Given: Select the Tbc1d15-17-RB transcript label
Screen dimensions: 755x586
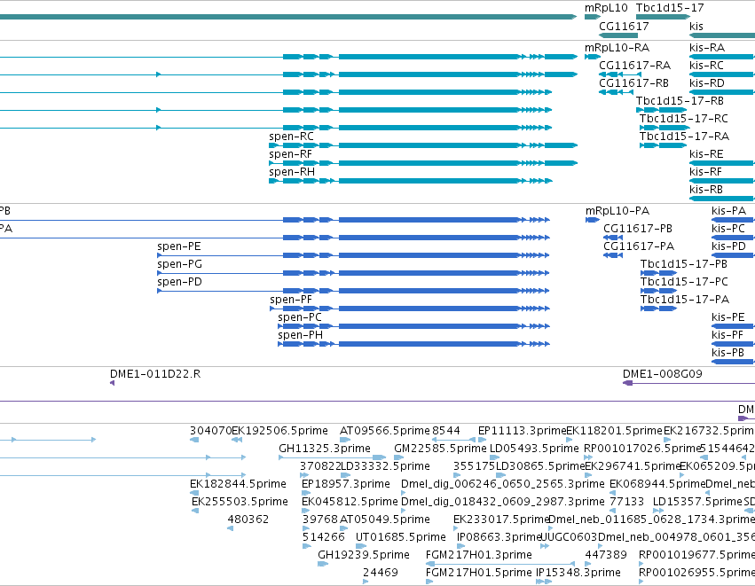Looking at the screenshot, I should pos(680,101).
